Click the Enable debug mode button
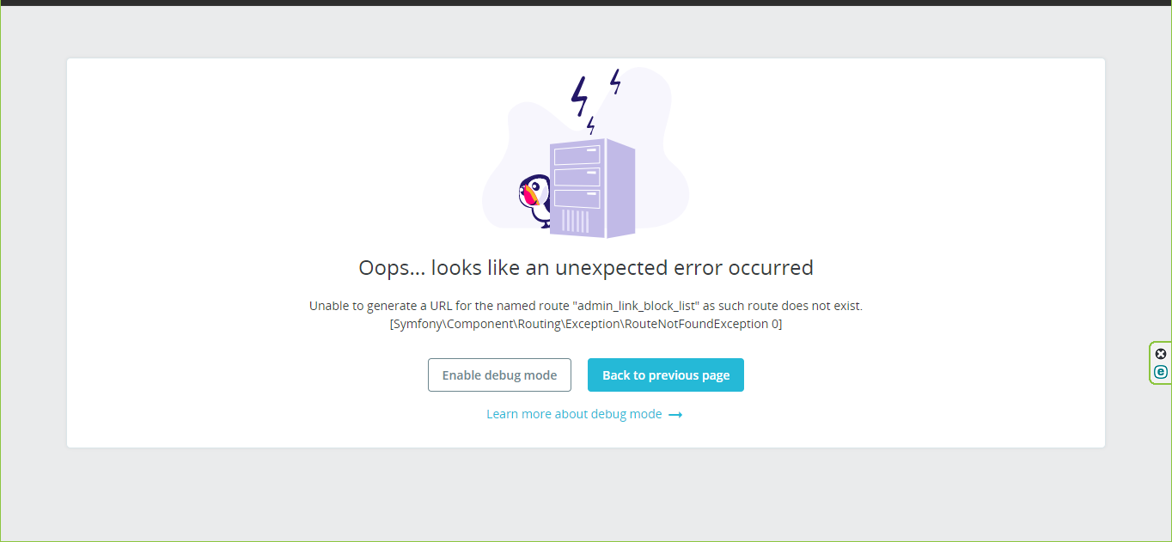Image resolution: width=1172 pixels, height=542 pixels. coord(499,375)
